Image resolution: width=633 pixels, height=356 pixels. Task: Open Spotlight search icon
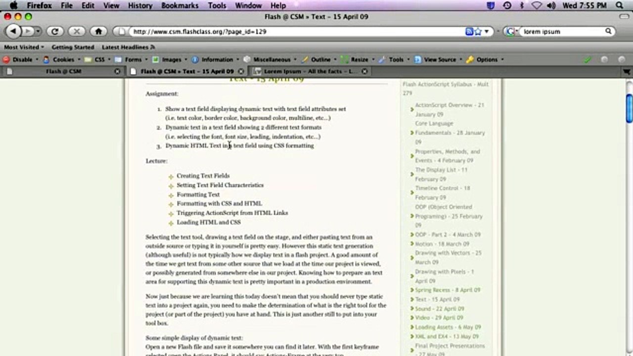pyautogui.click(x=620, y=5)
